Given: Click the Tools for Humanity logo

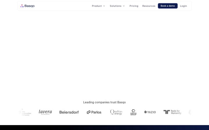Looking at the screenshot, I should coord(172,112).
